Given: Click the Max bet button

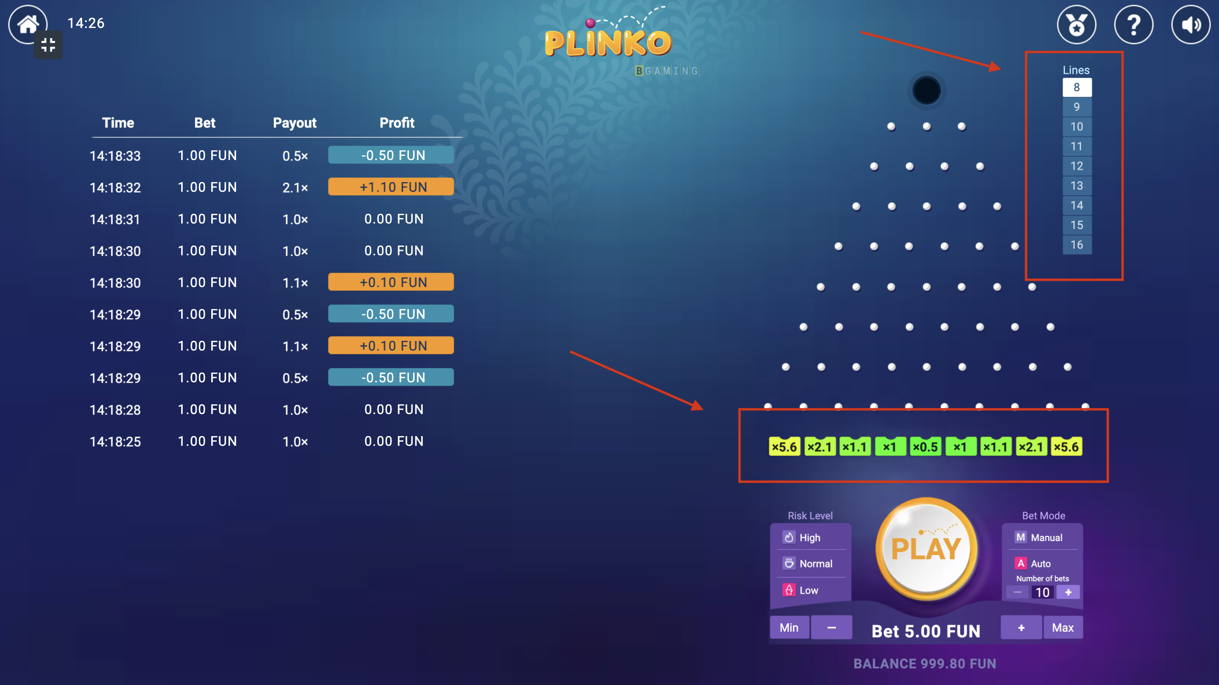Looking at the screenshot, I should click(x=1064, y=627).
